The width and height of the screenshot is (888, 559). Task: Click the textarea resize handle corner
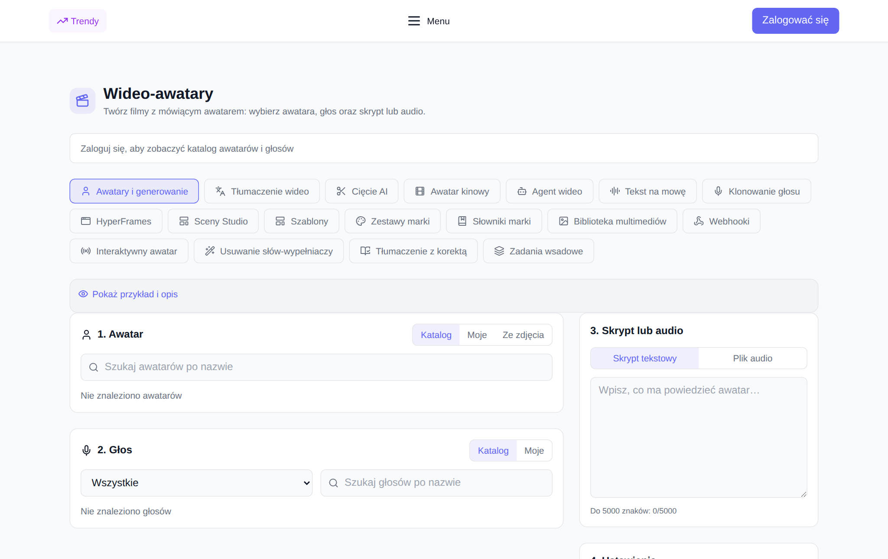point(803,494)
